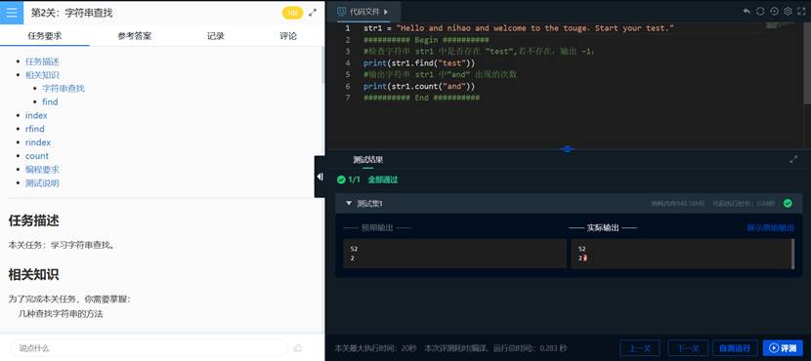This screenshot has height=361, width=811.
Task: Open the 代码文件 dropdown arrow
Action: (386, 12)
